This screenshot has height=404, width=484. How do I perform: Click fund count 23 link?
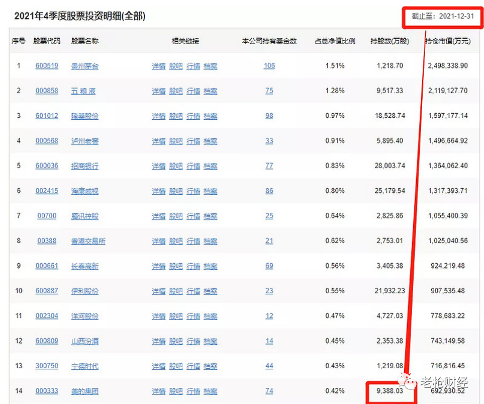(269, 291)
